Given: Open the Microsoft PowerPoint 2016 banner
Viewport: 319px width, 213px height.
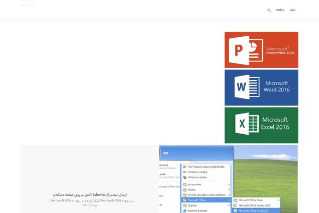Looking at the screenshot, I should click(x=262, y=50).
